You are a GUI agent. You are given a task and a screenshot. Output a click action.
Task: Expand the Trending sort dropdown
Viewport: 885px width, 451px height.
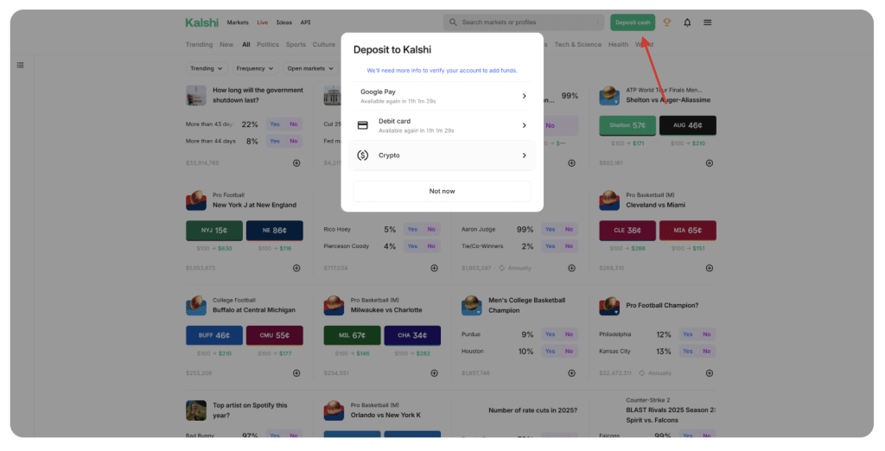(x=207, y=68)
